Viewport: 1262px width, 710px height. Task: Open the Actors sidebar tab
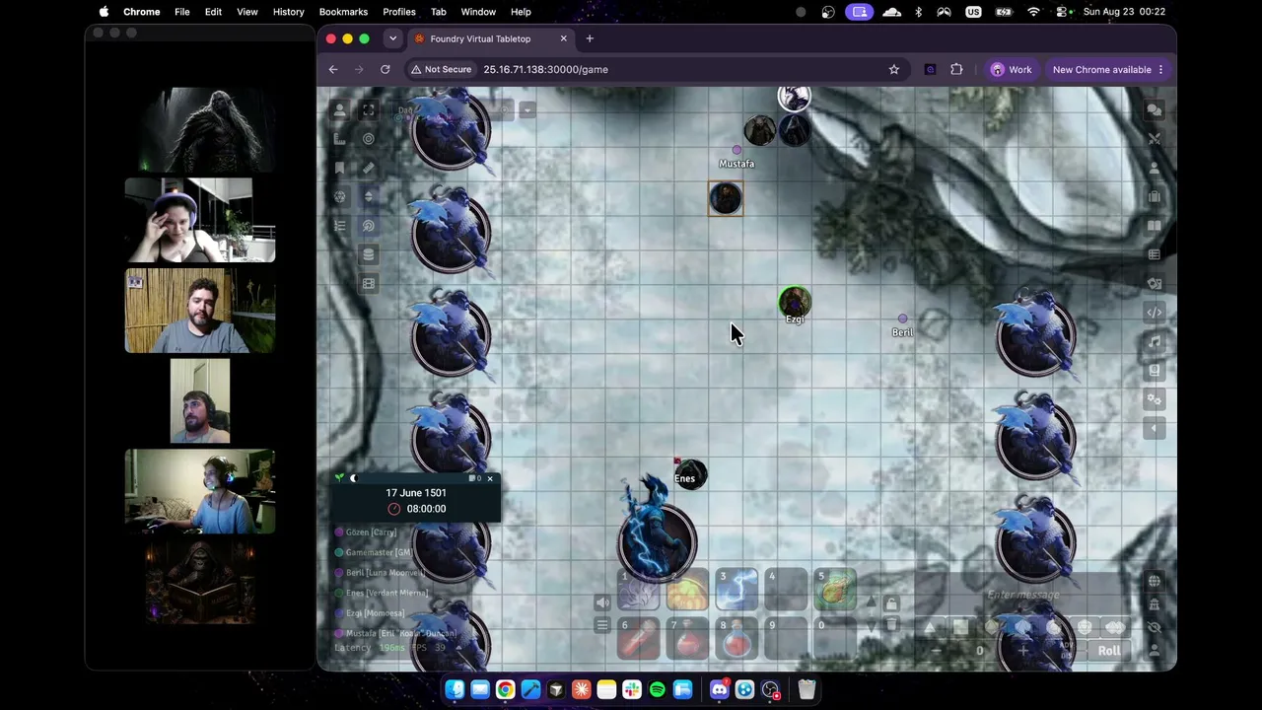(x=1155, y=168)
